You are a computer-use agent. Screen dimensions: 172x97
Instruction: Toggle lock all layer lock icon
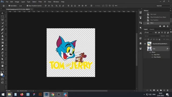159,39
